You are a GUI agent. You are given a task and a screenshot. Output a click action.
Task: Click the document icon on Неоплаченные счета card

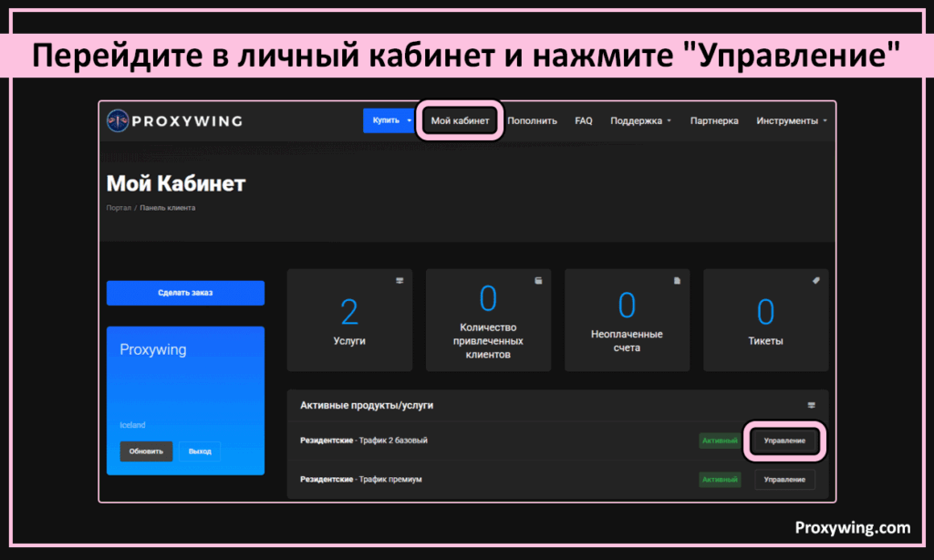(677, 281)
